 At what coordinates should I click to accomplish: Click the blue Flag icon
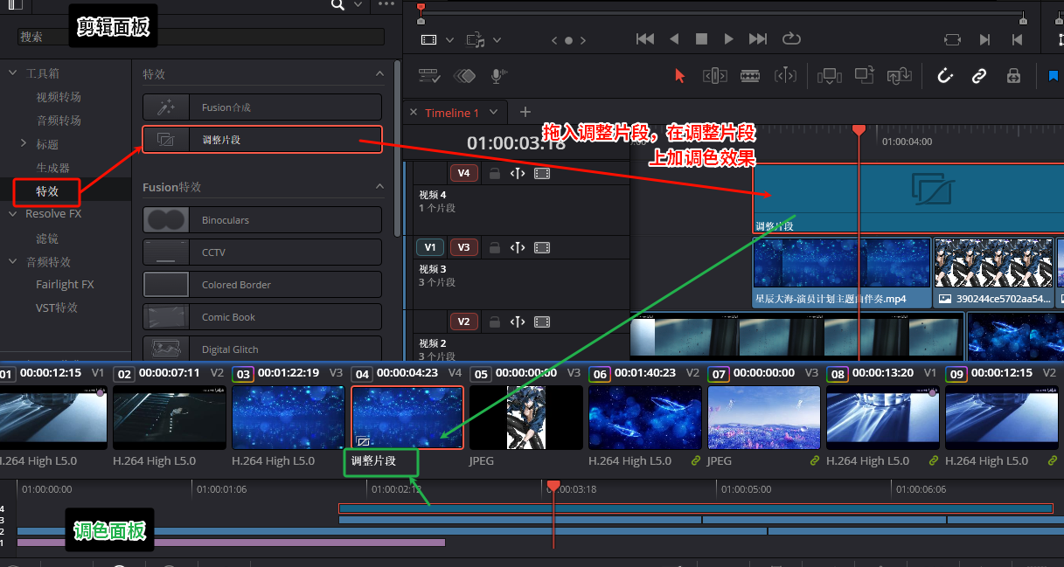pyautogui.click(x=1053, y=76)
